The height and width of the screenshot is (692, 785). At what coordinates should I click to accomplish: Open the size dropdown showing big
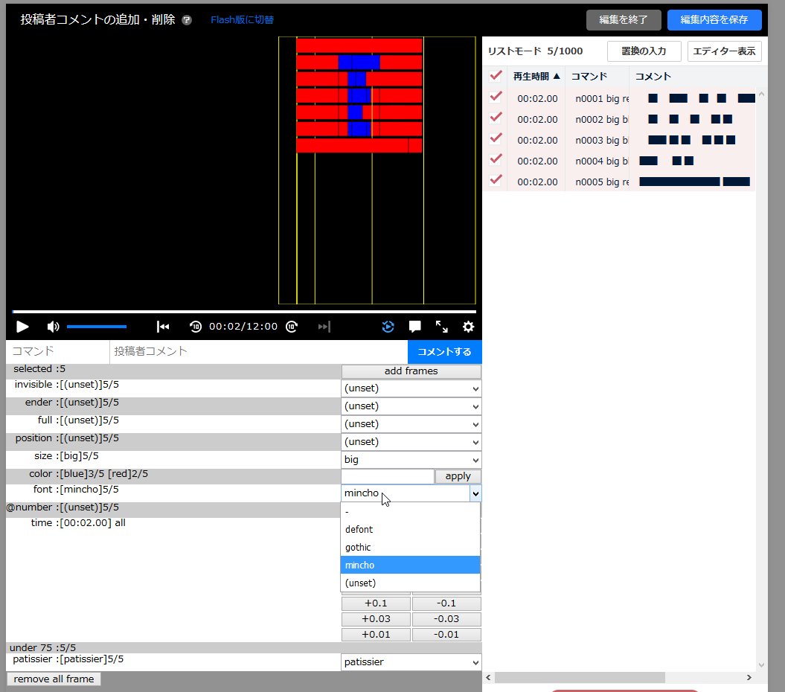click(x=411, y=460)
